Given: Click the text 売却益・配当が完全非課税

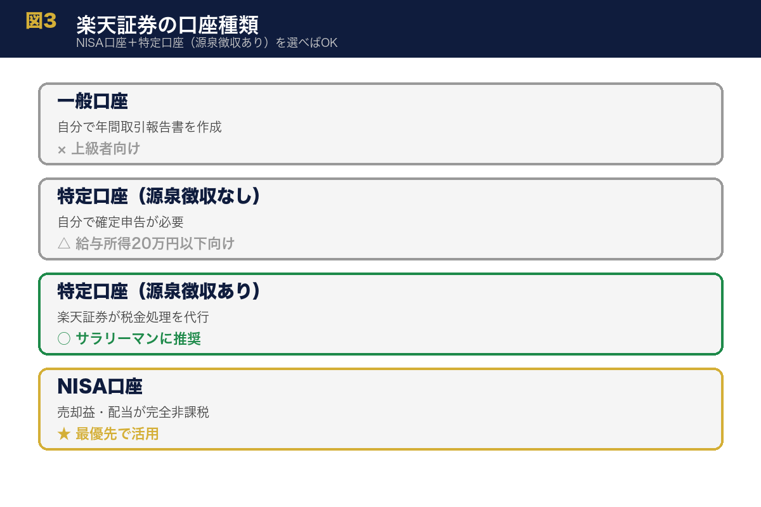Looking at the screenshot, I should (x=133, y=412).
